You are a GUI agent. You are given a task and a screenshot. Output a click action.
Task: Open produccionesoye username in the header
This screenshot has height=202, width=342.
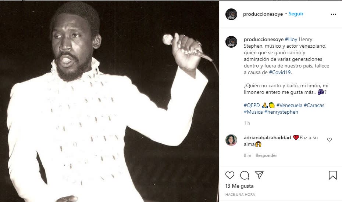pos(263,14)
